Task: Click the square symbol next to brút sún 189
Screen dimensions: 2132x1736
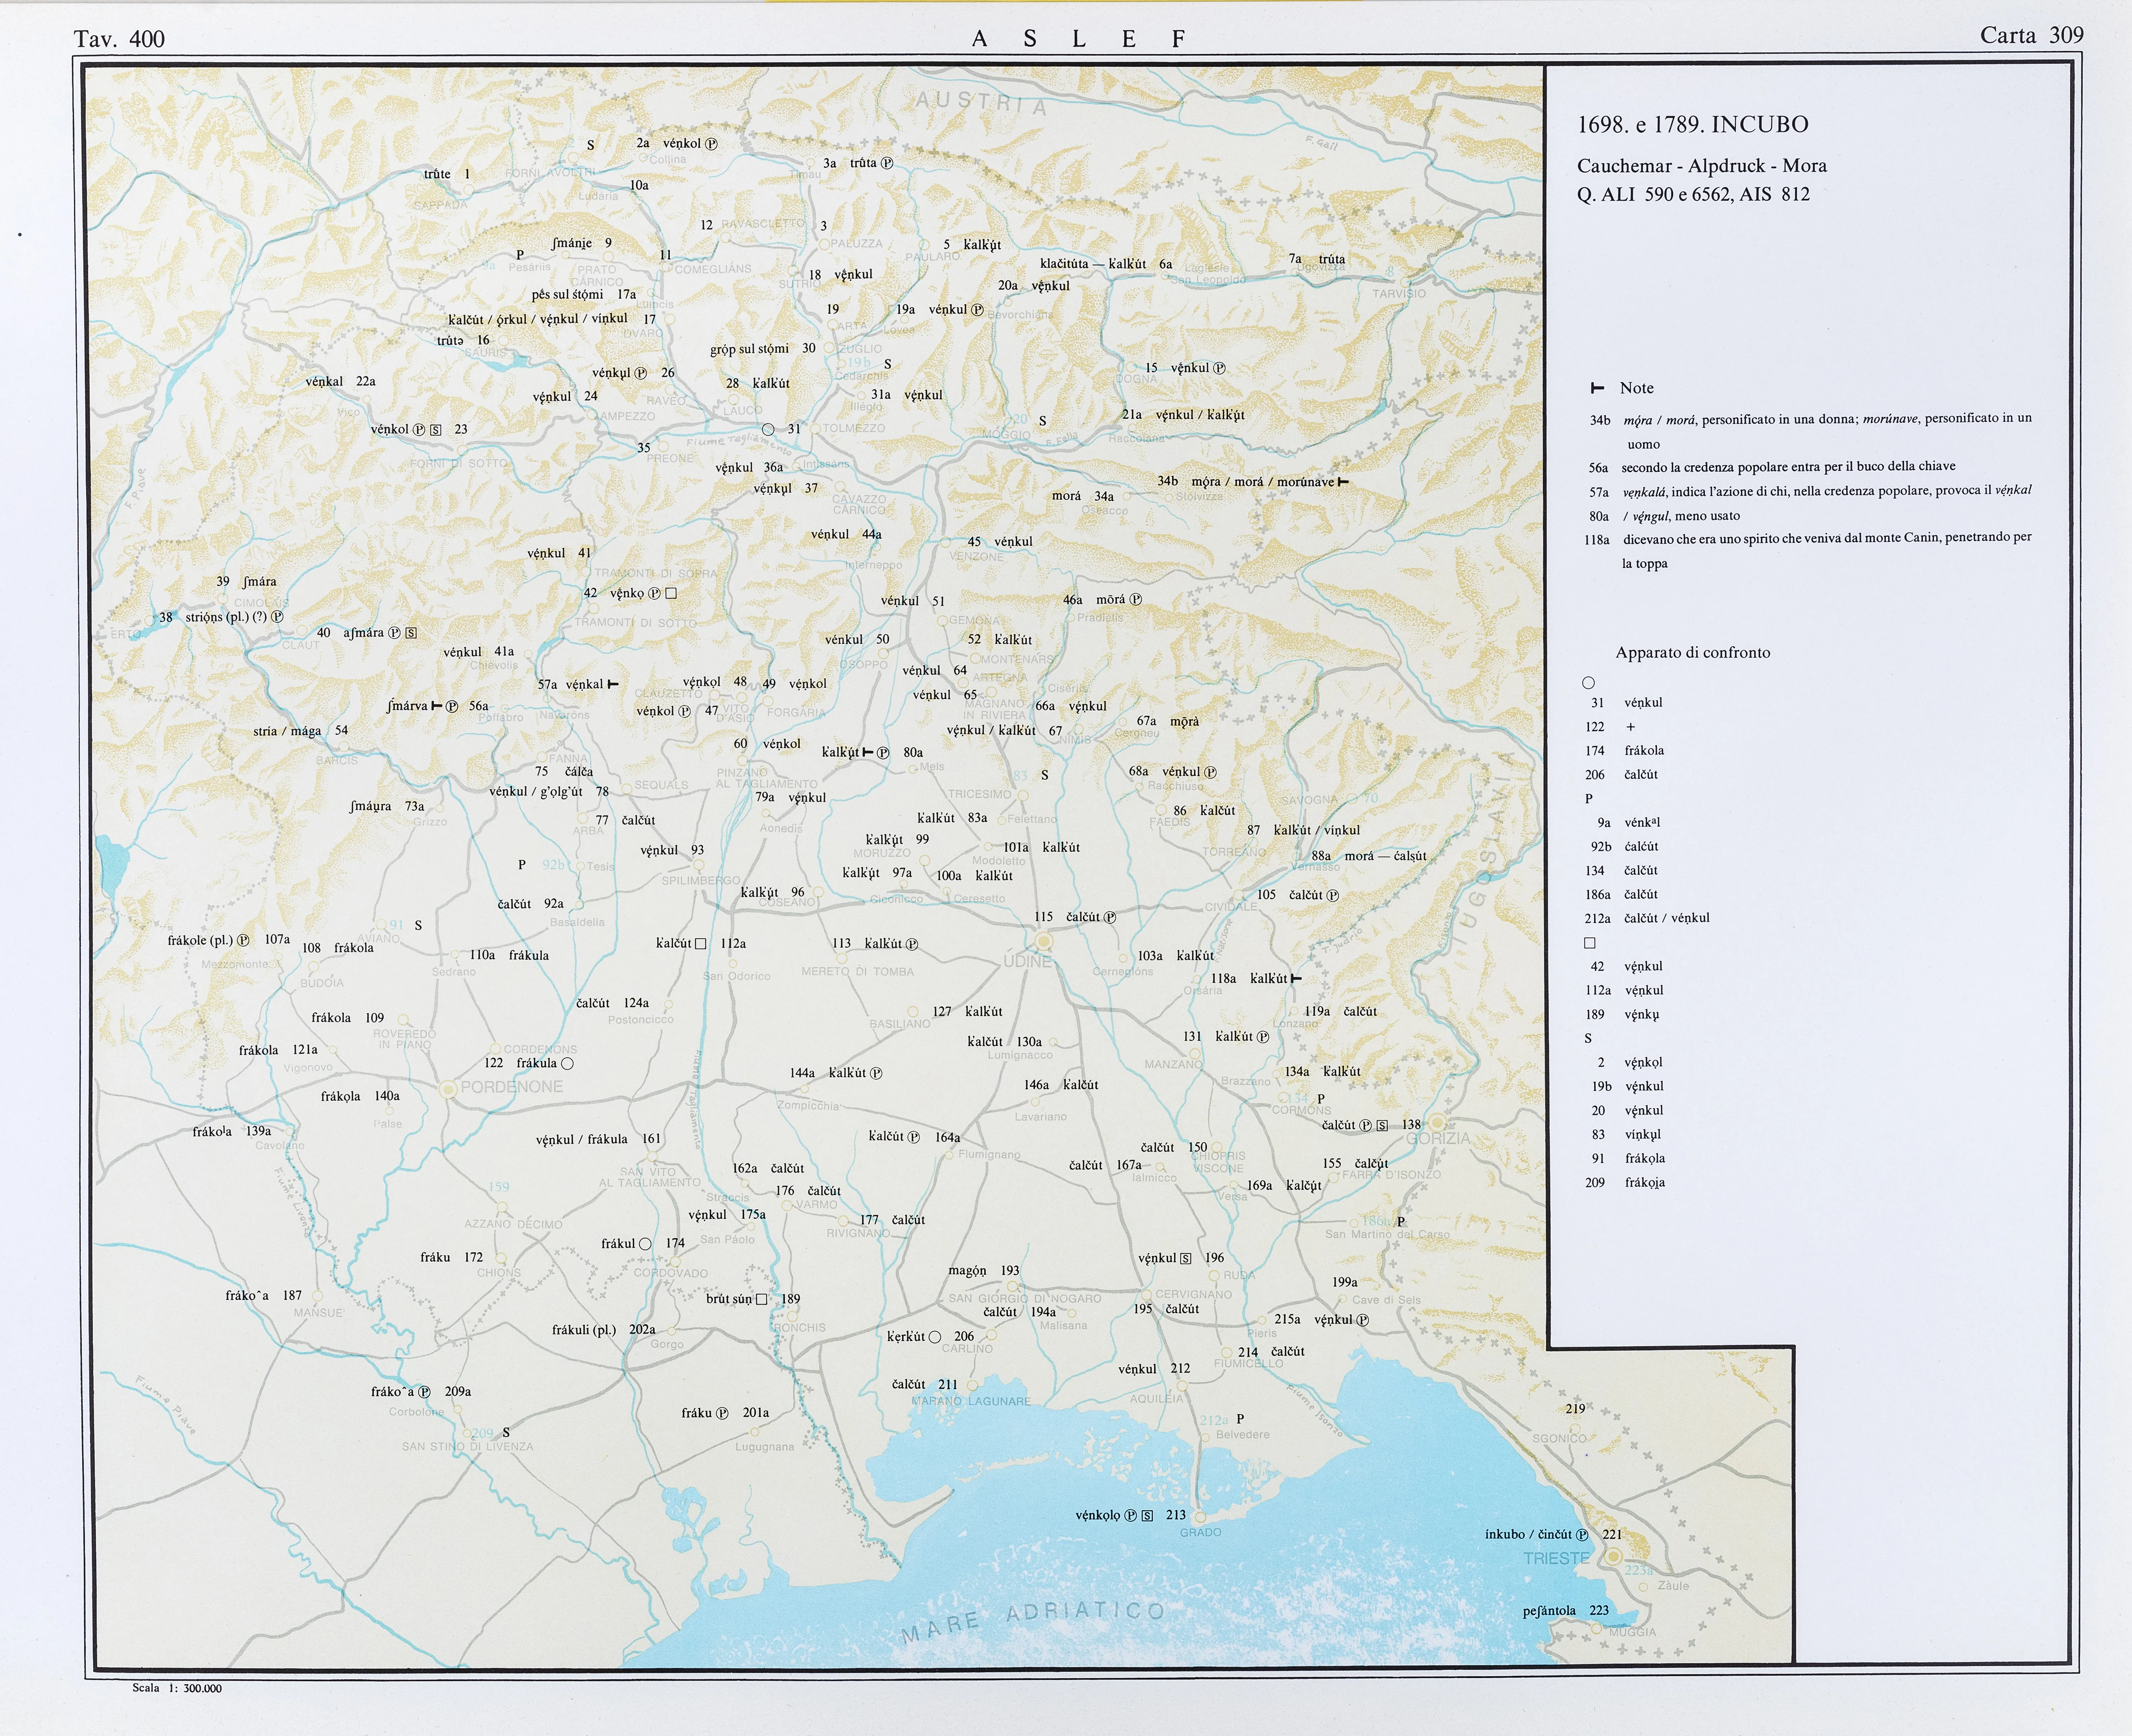Action: [761, 1299]
